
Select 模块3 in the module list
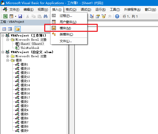[25, 106]
